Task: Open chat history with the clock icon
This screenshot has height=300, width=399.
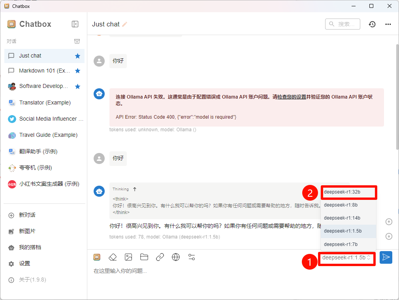Action: pos(372,24)
